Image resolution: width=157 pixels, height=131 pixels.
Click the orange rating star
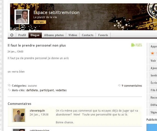tap(152, 53)
